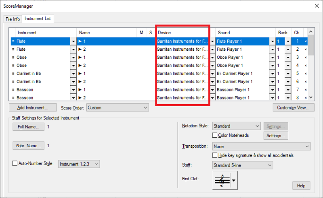Open the Staff dropdown showing Standard 5-line
The height and width of the screenshot is (198, 323).
coord(242,165)
